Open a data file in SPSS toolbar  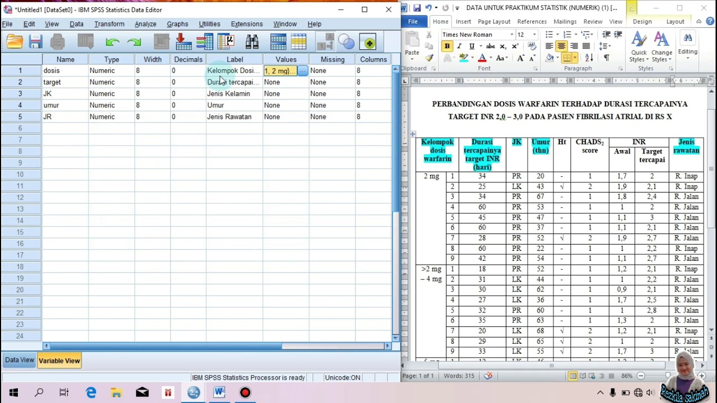(15, 43)
